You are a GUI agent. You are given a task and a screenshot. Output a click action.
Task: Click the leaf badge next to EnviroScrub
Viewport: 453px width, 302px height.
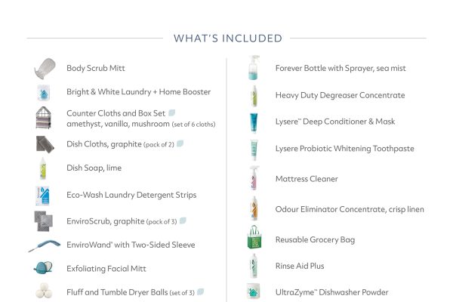(183, 220)
